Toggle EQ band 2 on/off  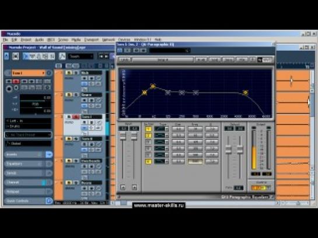tap(148, 135)
